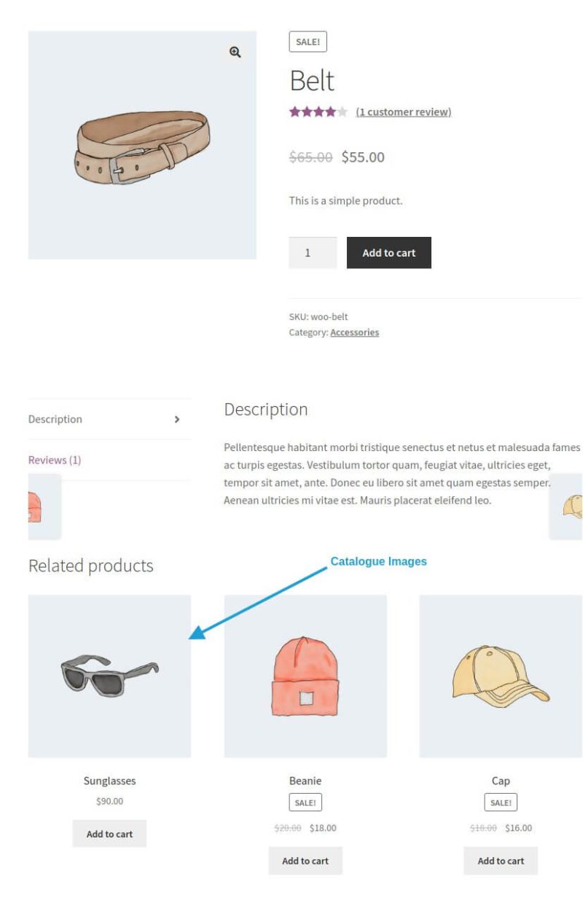Viewport: 583px width, 903px height.
Task: Open the Cap product image
Action: [x=500, y=676]
